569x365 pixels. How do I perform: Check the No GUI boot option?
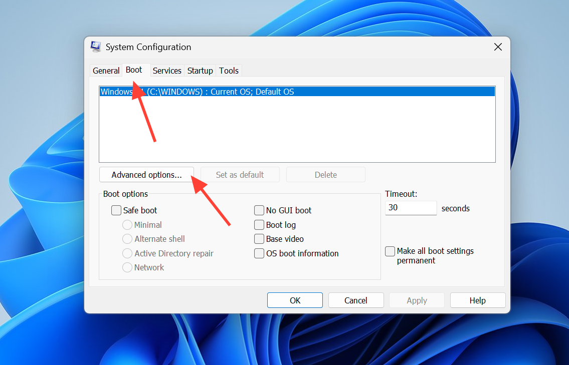pos(259,210)
